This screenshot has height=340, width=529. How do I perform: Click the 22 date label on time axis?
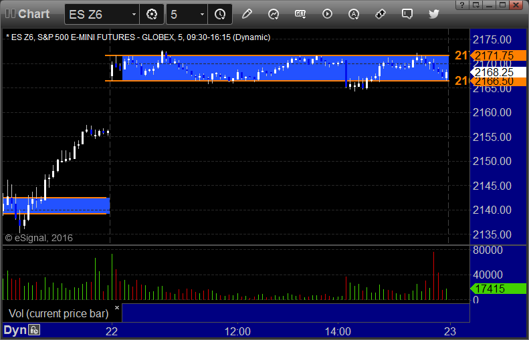(x=112, y=331)
